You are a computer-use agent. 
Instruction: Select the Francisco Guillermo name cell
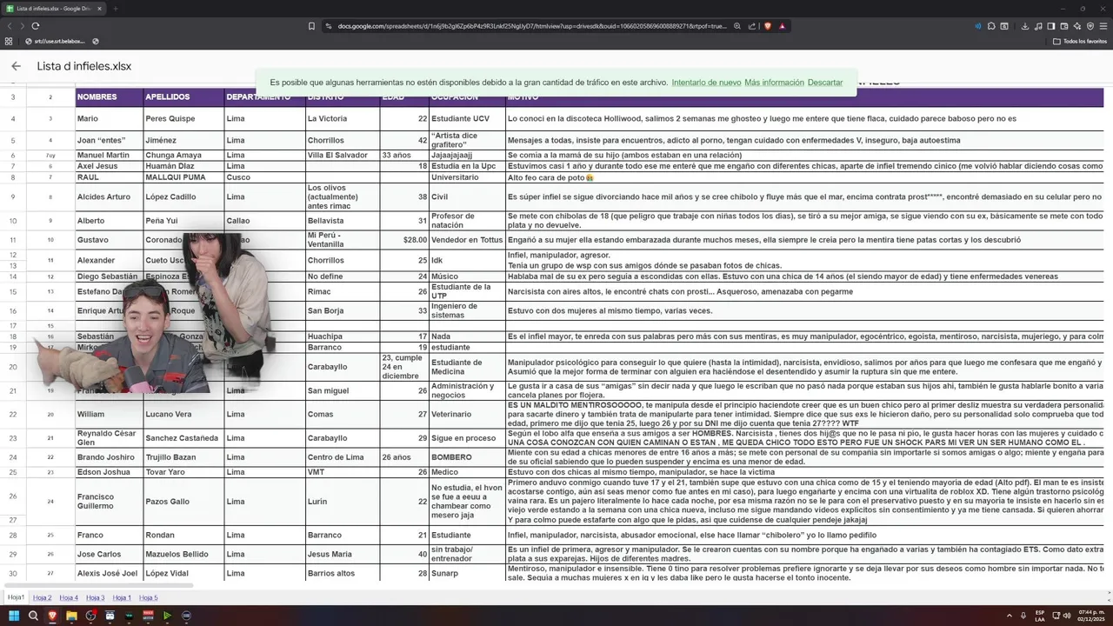pos(109,502)
